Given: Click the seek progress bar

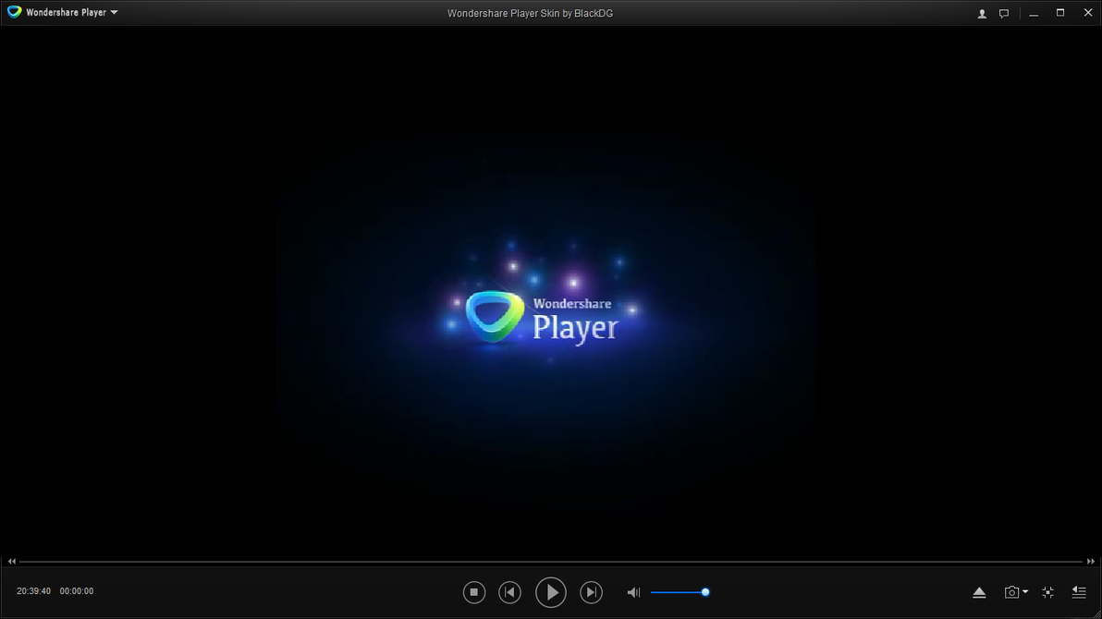Looking at the screenshot, I should 551,562.
